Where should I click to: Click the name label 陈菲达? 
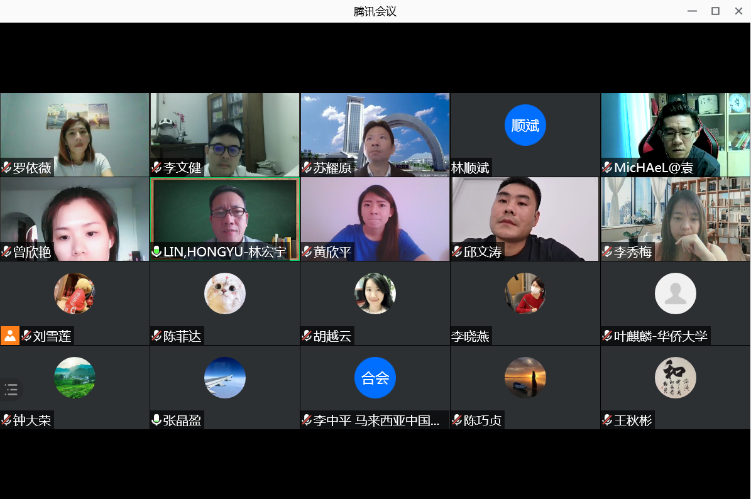pyautogui.click(x=182, y=336)
